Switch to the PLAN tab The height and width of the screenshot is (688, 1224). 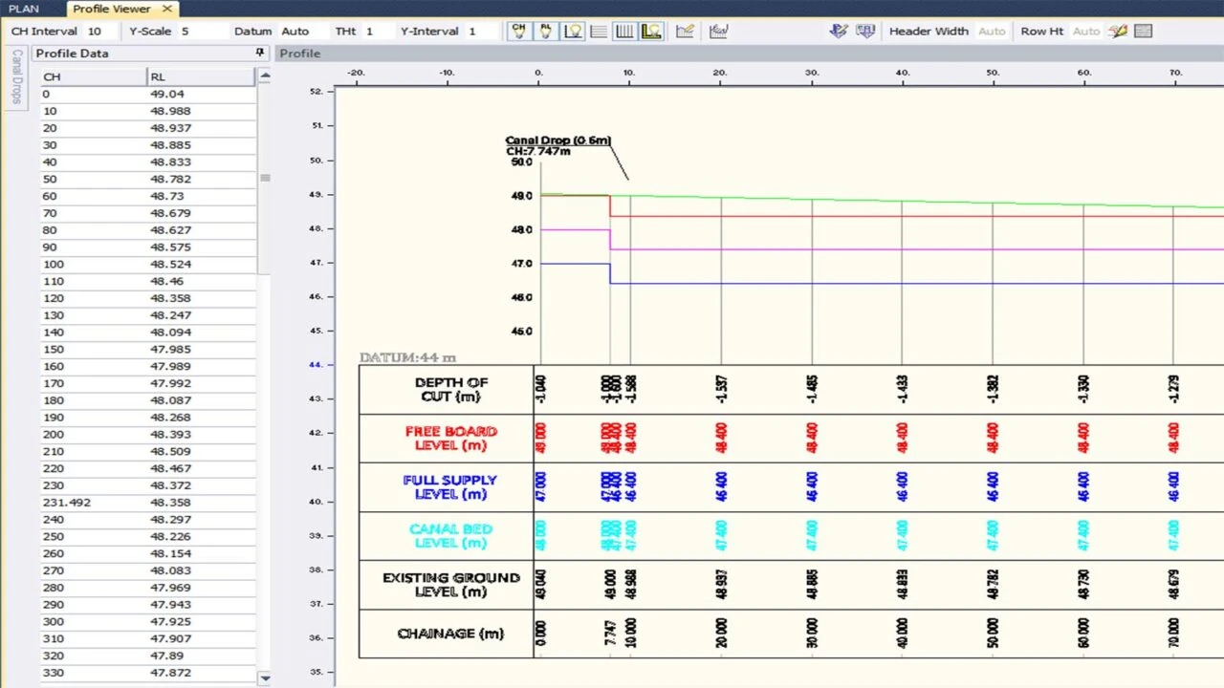coord(24,9)
